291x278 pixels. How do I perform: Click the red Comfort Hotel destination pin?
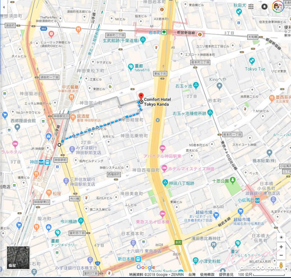point(141,96)
